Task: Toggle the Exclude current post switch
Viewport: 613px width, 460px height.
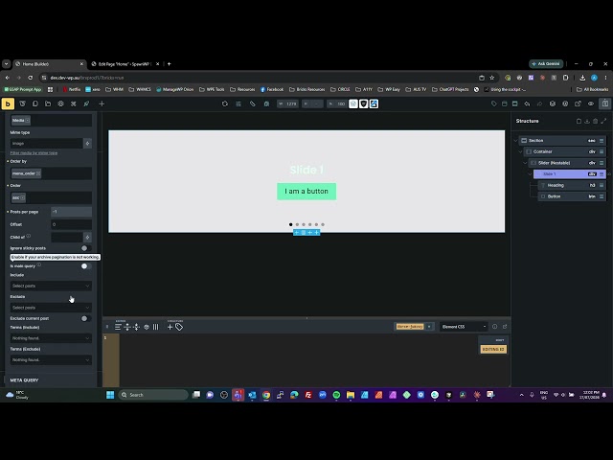Action: tap(86, 319)
